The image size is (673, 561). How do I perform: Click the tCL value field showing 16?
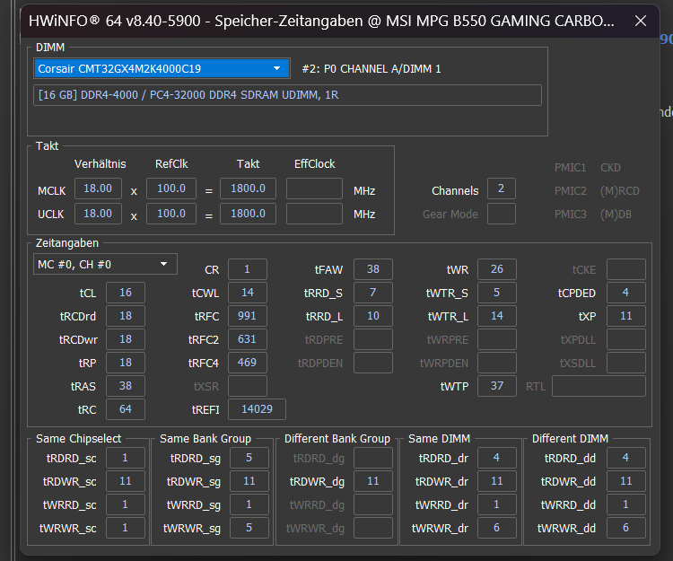pyautogui.click(x=126, y=293)
